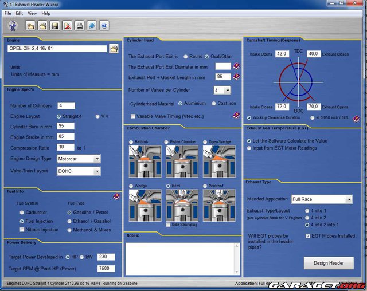The image size is (367, 291).
Task: Click the blue help question-mark icon
Action: (104, 26)
